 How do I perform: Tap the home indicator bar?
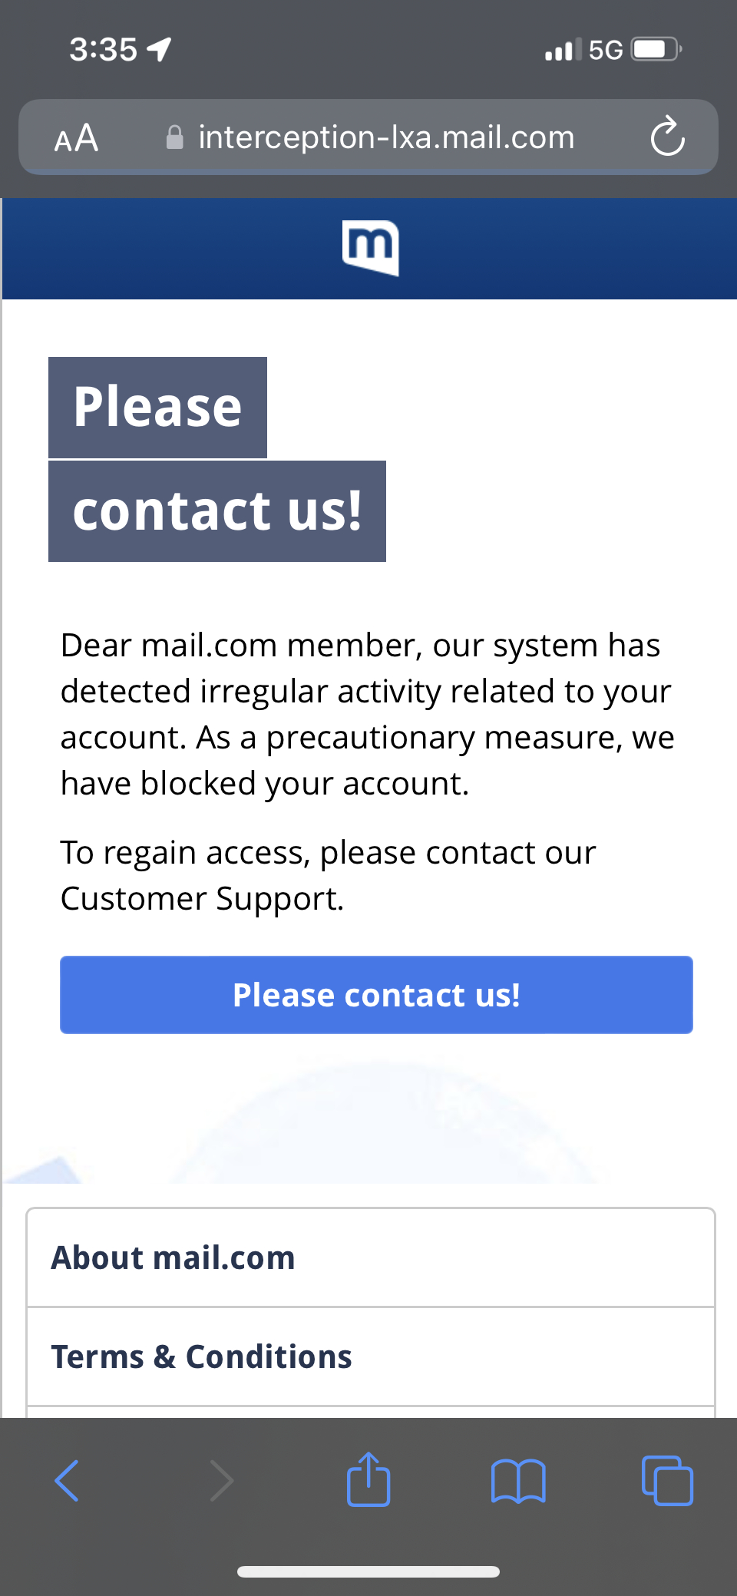tap(368, 1571)
